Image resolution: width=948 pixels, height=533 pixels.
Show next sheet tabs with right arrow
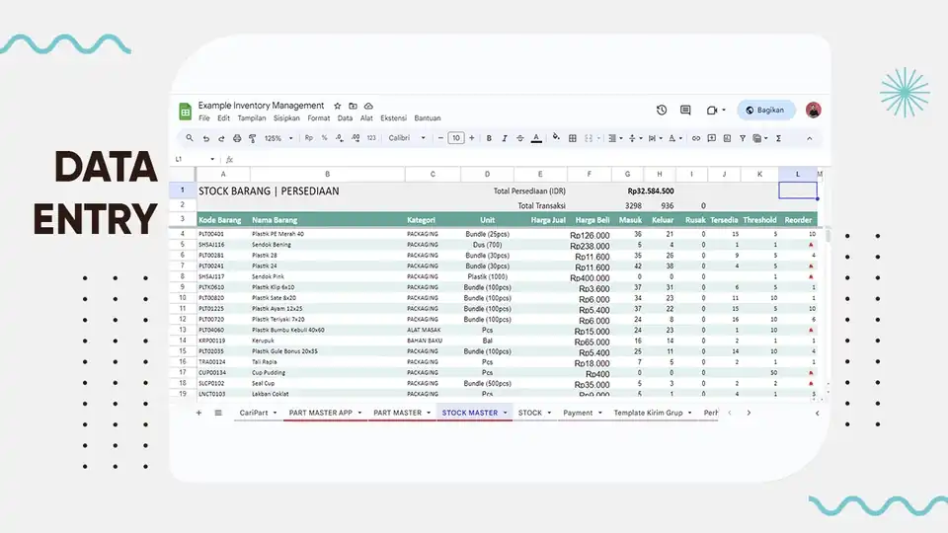tap(749, 413)
